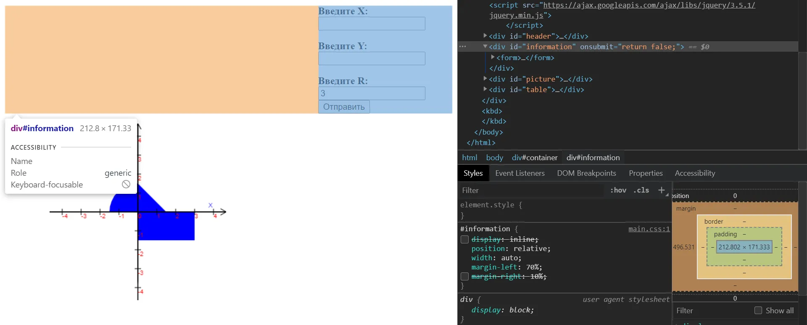Click the Введите X input field
Viewport: 807px width, 325px height.
pyautogui.click(x=372, y=24)
